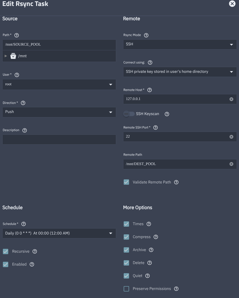Enable the SSH Keyscan toggle
The image size is (239, 298).
pos(129,114)
